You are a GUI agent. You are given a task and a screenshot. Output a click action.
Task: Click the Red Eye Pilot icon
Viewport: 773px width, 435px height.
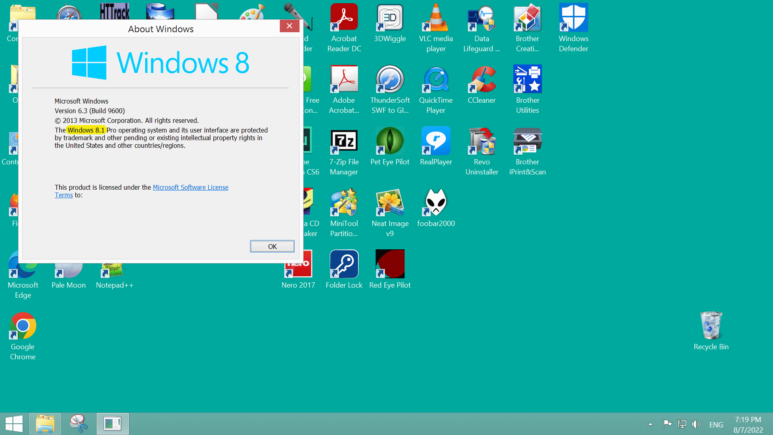[390, 270]
